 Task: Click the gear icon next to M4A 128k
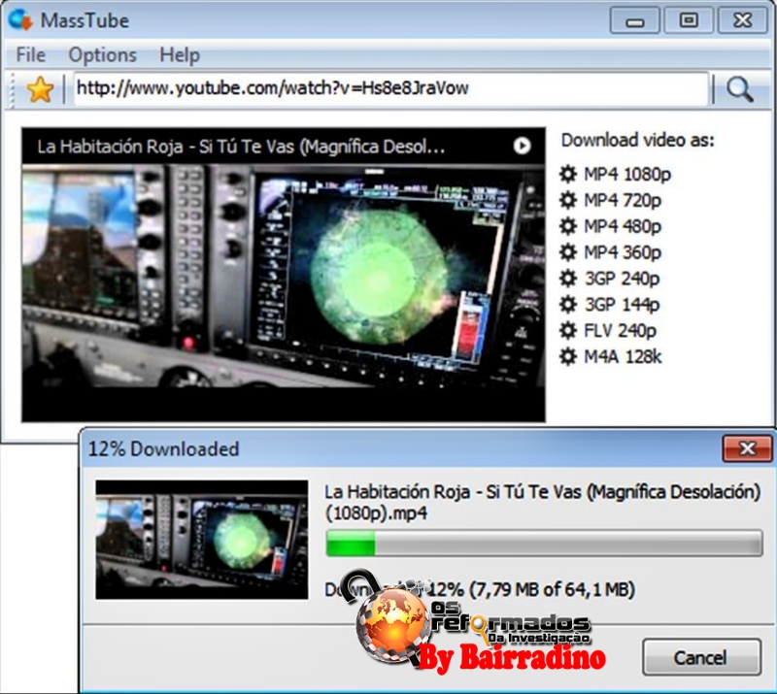[x=568, y=356]
